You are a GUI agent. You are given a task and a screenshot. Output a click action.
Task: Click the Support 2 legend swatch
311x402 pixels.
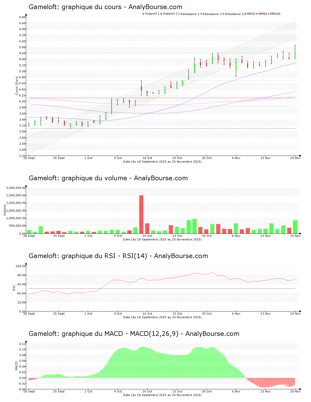161,14
